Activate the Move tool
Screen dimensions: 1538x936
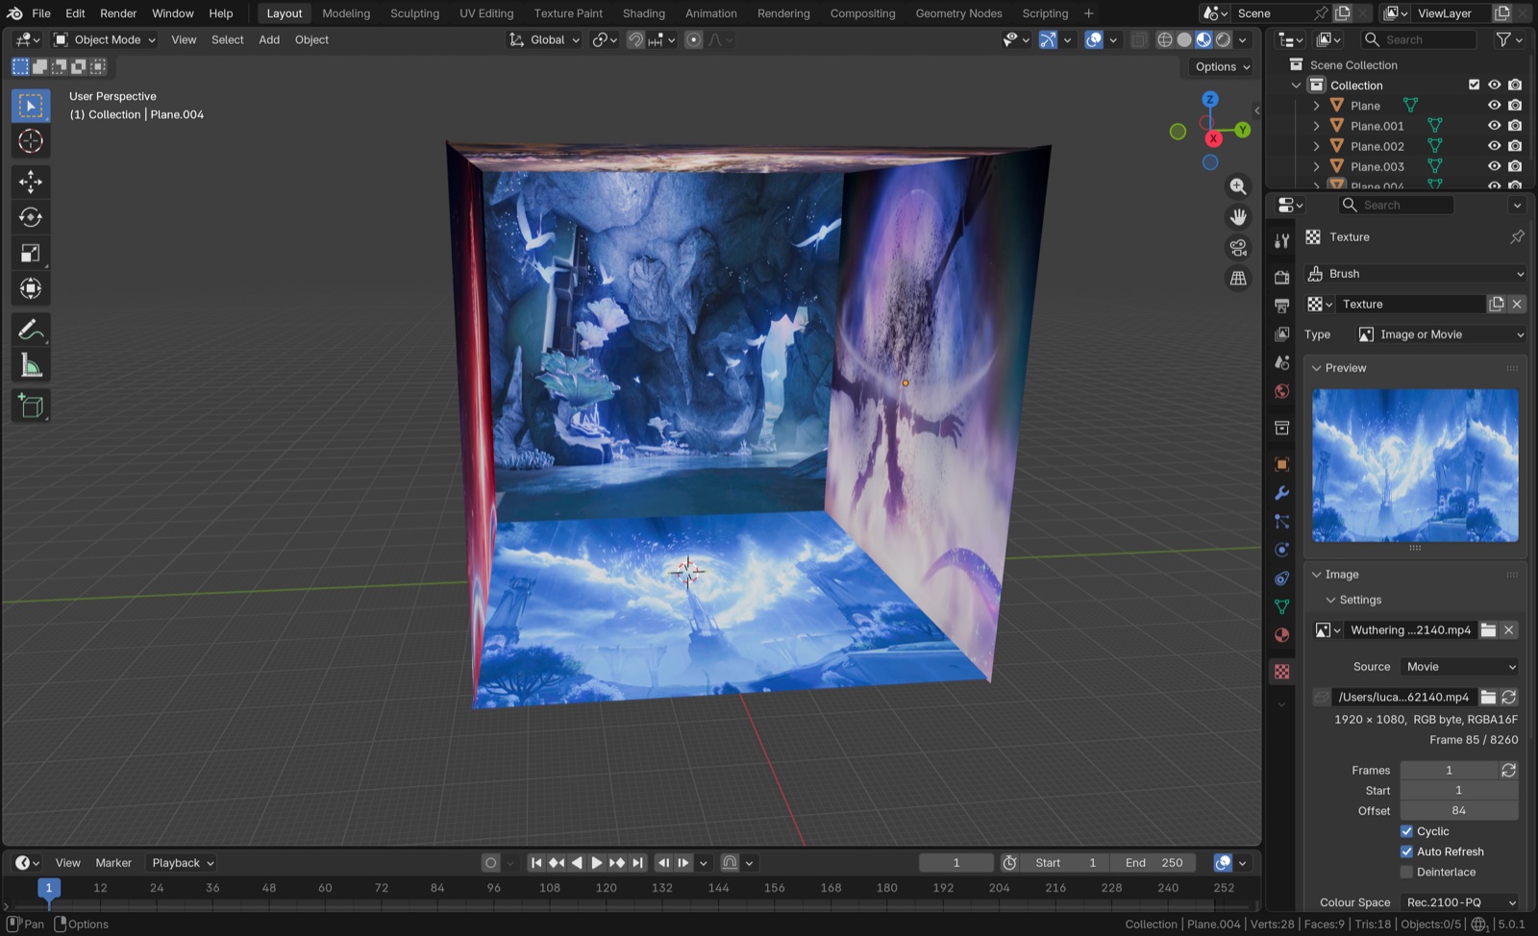coord(31,182)
